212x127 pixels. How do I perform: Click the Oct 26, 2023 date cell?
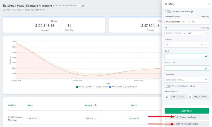tap(33, 119)
